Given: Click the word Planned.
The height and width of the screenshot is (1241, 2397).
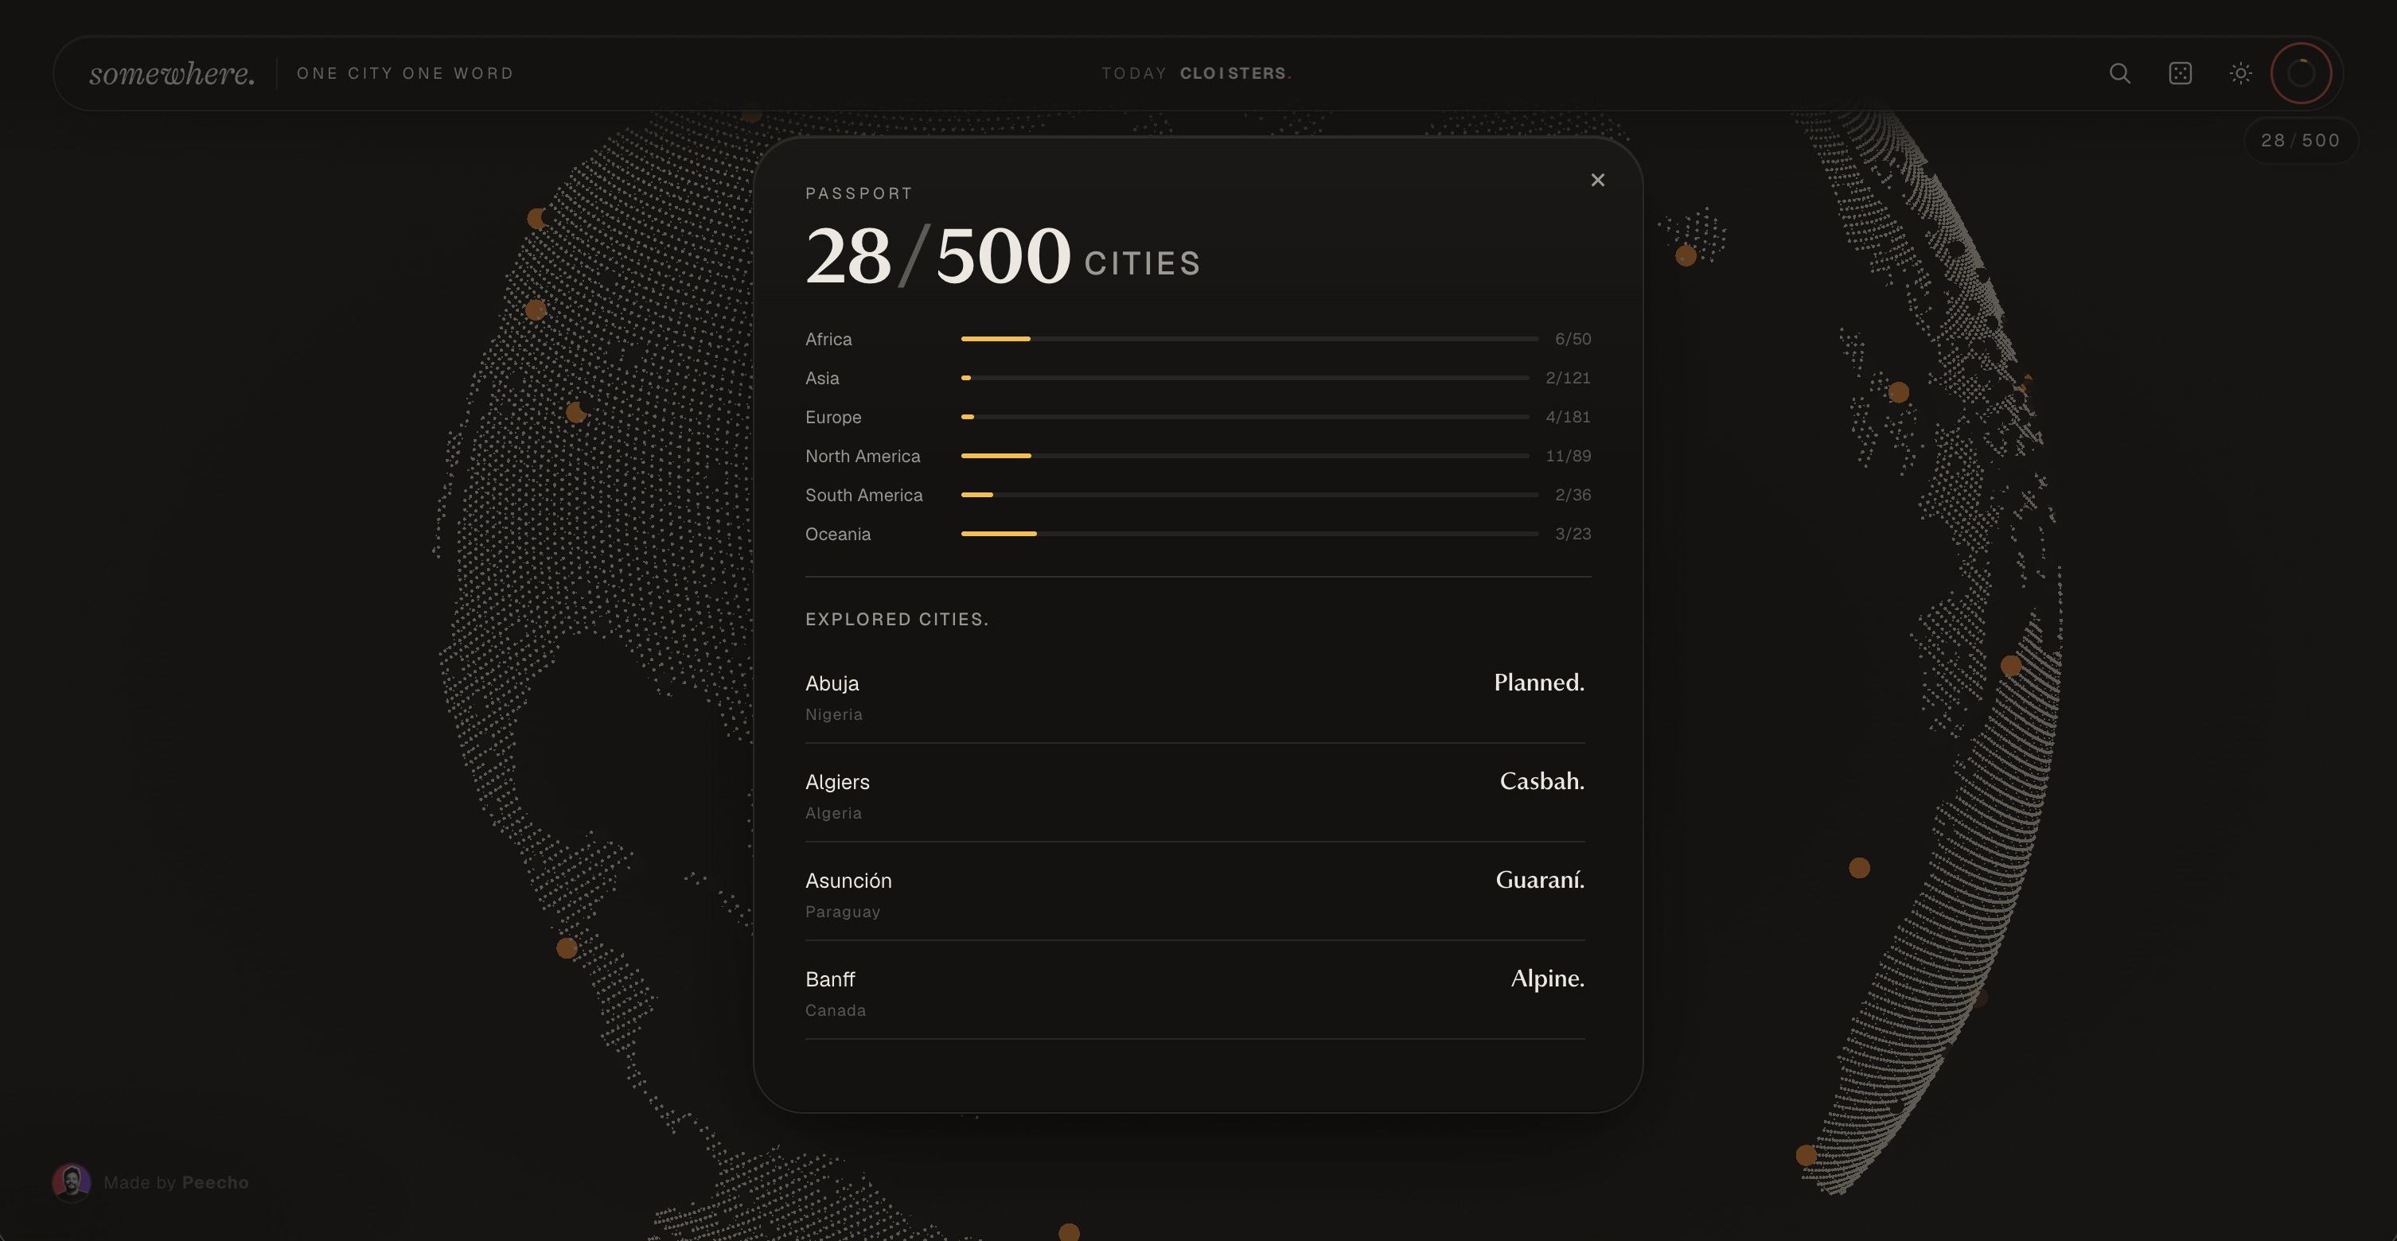Looking at the screenshot, I should click(1539, 683).
